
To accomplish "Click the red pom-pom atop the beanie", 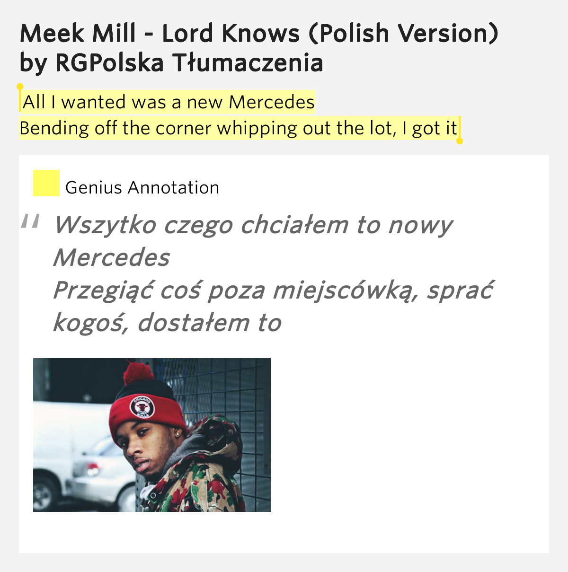I will coord(139,373).
